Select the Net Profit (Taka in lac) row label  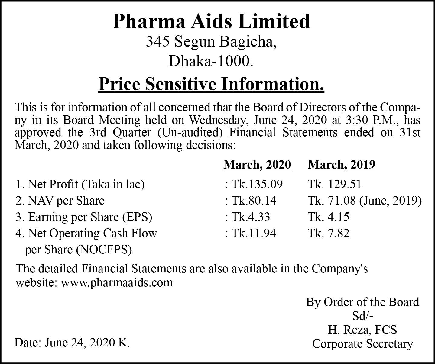point(80,184)
